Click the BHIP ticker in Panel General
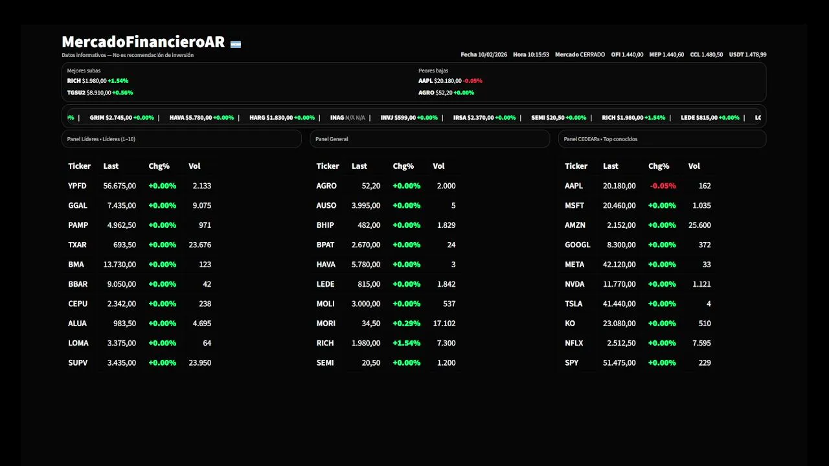 click(325, 225)
